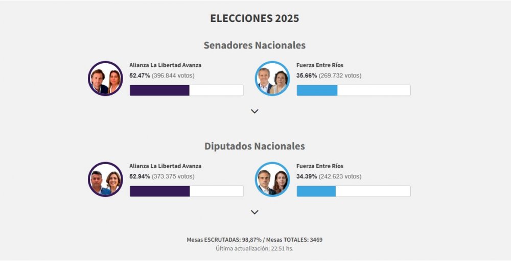Click the 52.47% senators vote figure
Viewport: 511px width, 261px height.
tap(140, 75)
